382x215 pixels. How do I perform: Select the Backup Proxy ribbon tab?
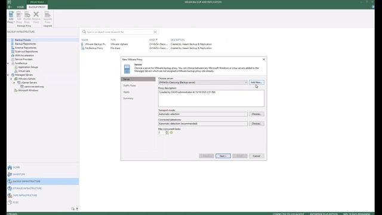coord(37,7)
